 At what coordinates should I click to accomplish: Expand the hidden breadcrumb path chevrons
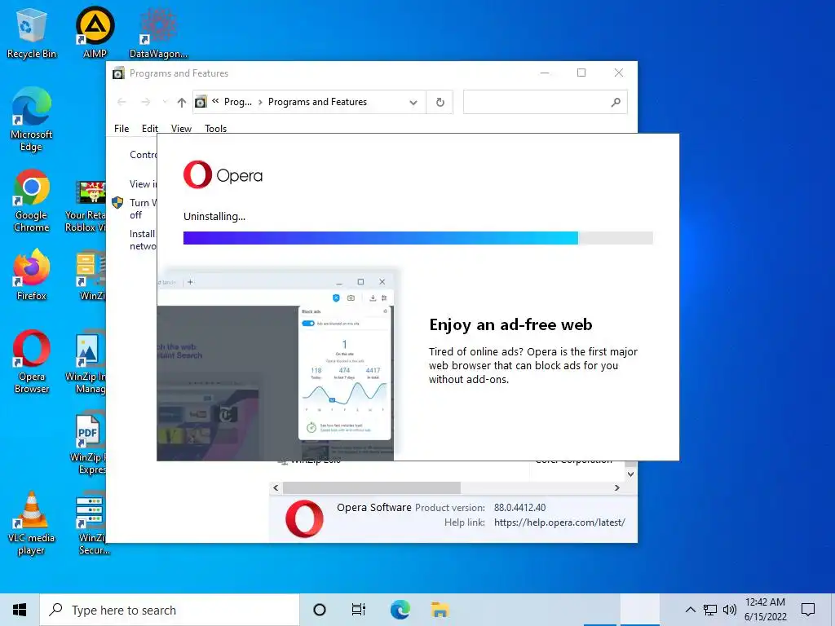click(x=215, y=100)
